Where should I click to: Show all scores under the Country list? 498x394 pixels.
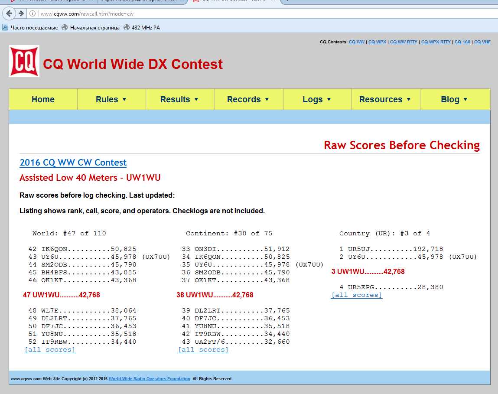(357, 295)
